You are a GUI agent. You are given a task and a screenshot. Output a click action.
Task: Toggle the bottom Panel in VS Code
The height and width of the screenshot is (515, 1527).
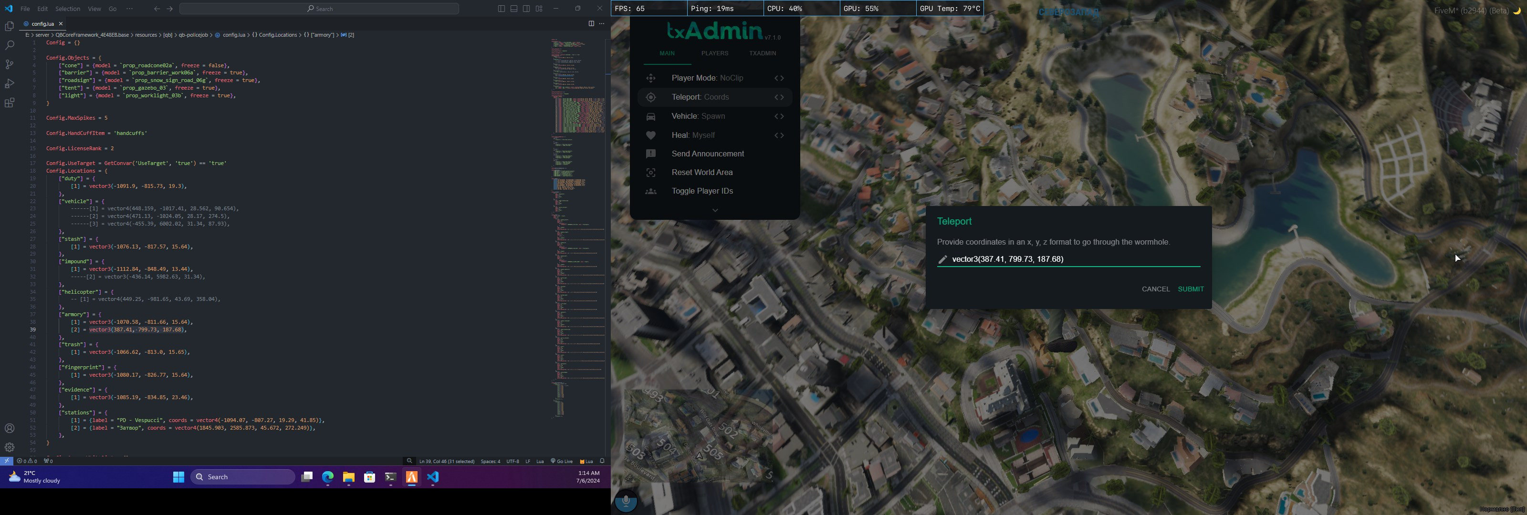[514, 9]
